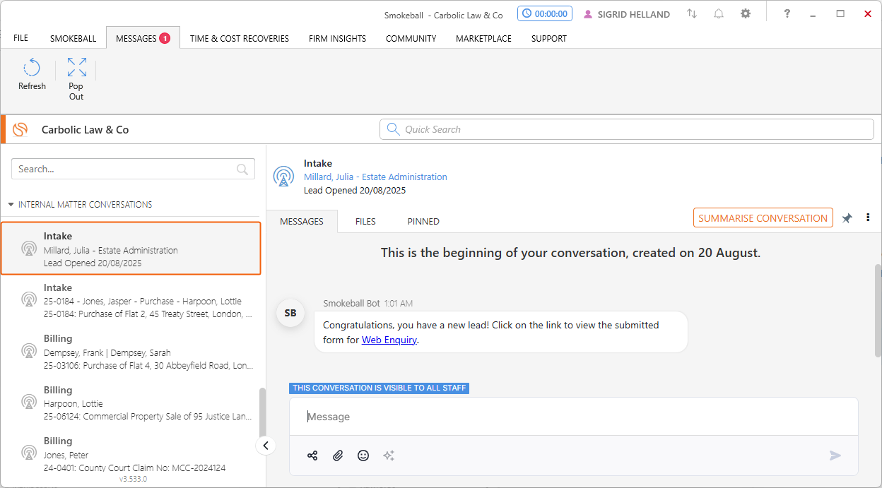This screenshot has width=882, height=488.
Task: Open the MARKETPLACE tab
Action: (483, 38)
